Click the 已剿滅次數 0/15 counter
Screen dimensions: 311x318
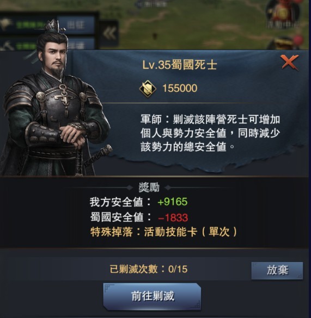tap(148, 269)
